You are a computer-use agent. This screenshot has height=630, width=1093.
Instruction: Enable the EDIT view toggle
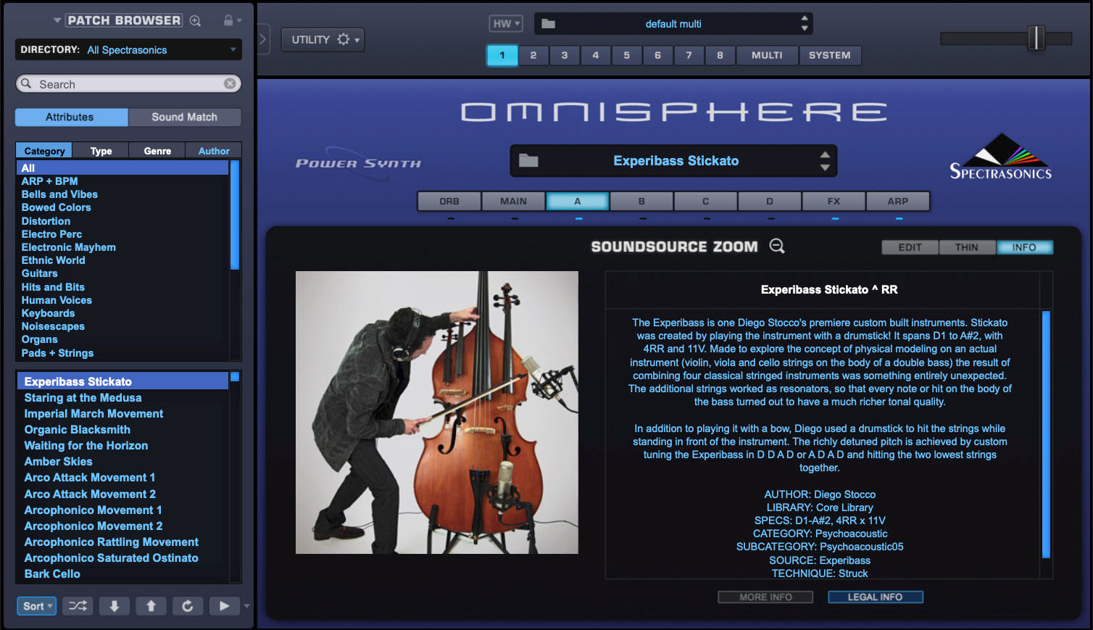tap(910, 247)
